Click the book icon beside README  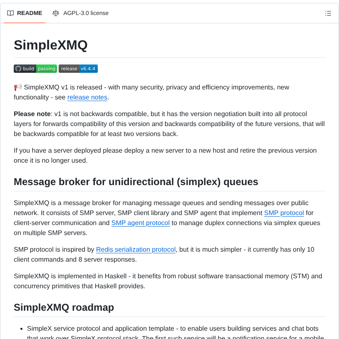point(10,13)
